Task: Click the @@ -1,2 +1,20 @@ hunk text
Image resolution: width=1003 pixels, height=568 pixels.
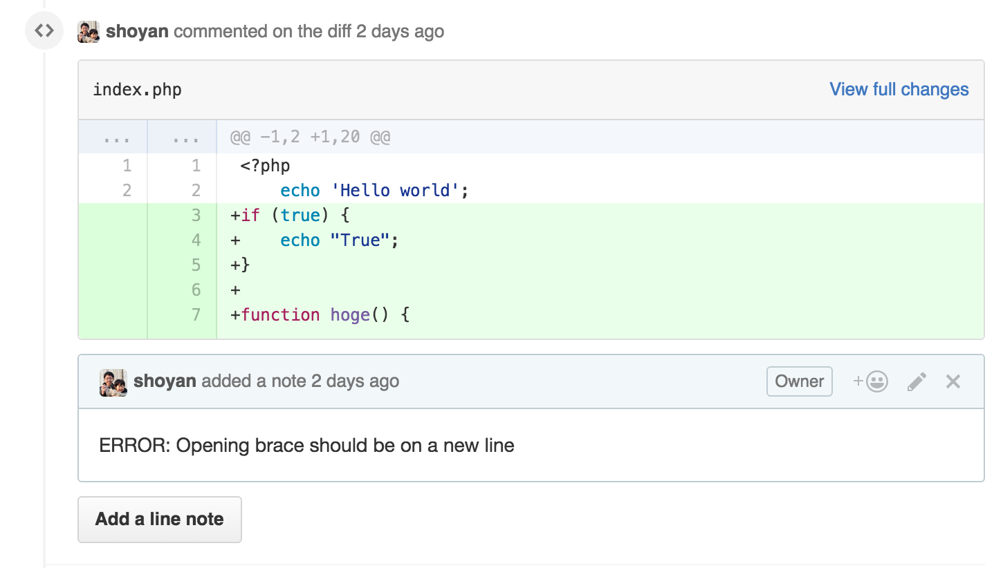Action: pyautogui.click(x=311, y=137)
